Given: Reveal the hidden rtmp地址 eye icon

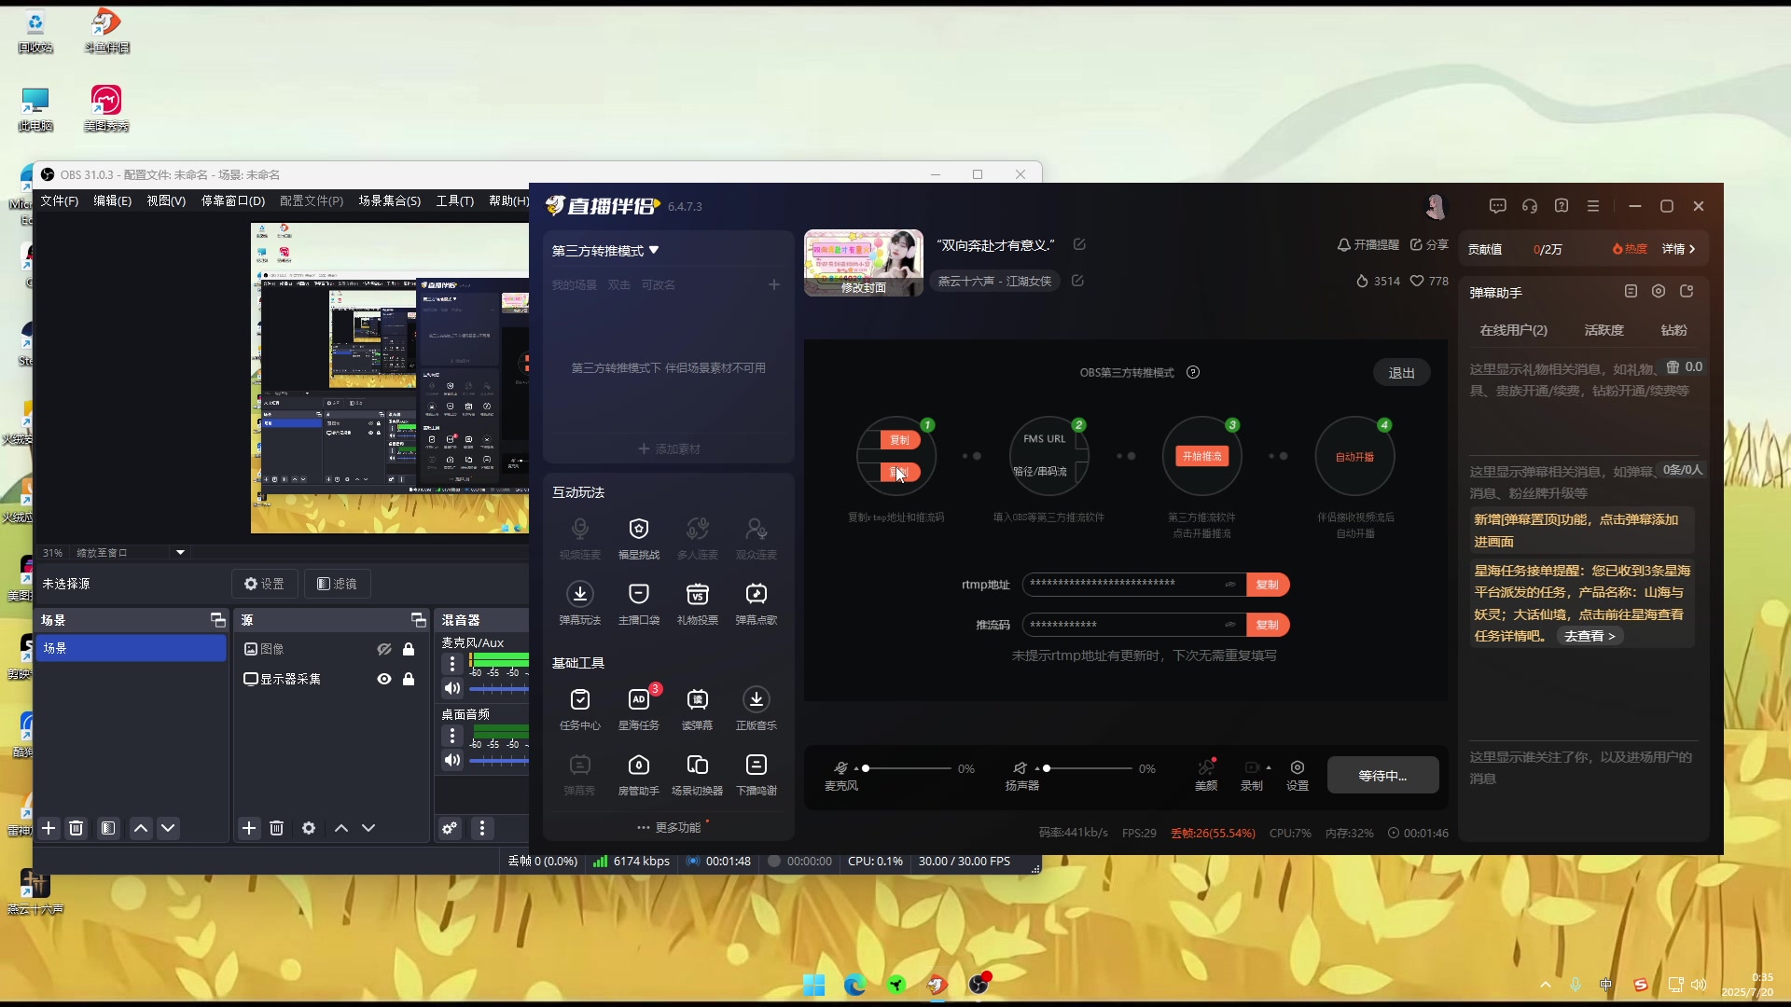Looking at the screenshot, I should pos(1230,585).
